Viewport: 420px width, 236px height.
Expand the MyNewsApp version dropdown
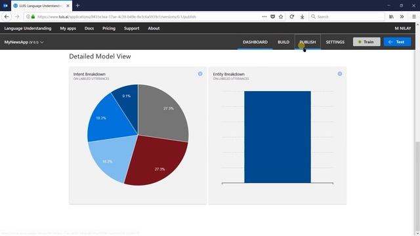click(24, 42)
